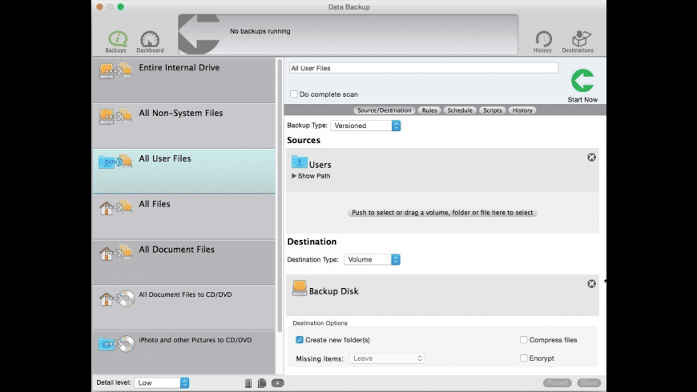This screenshot has width=697, height=392.
Task: Open the Missing items dropdown
Action: tap(386, 358)
